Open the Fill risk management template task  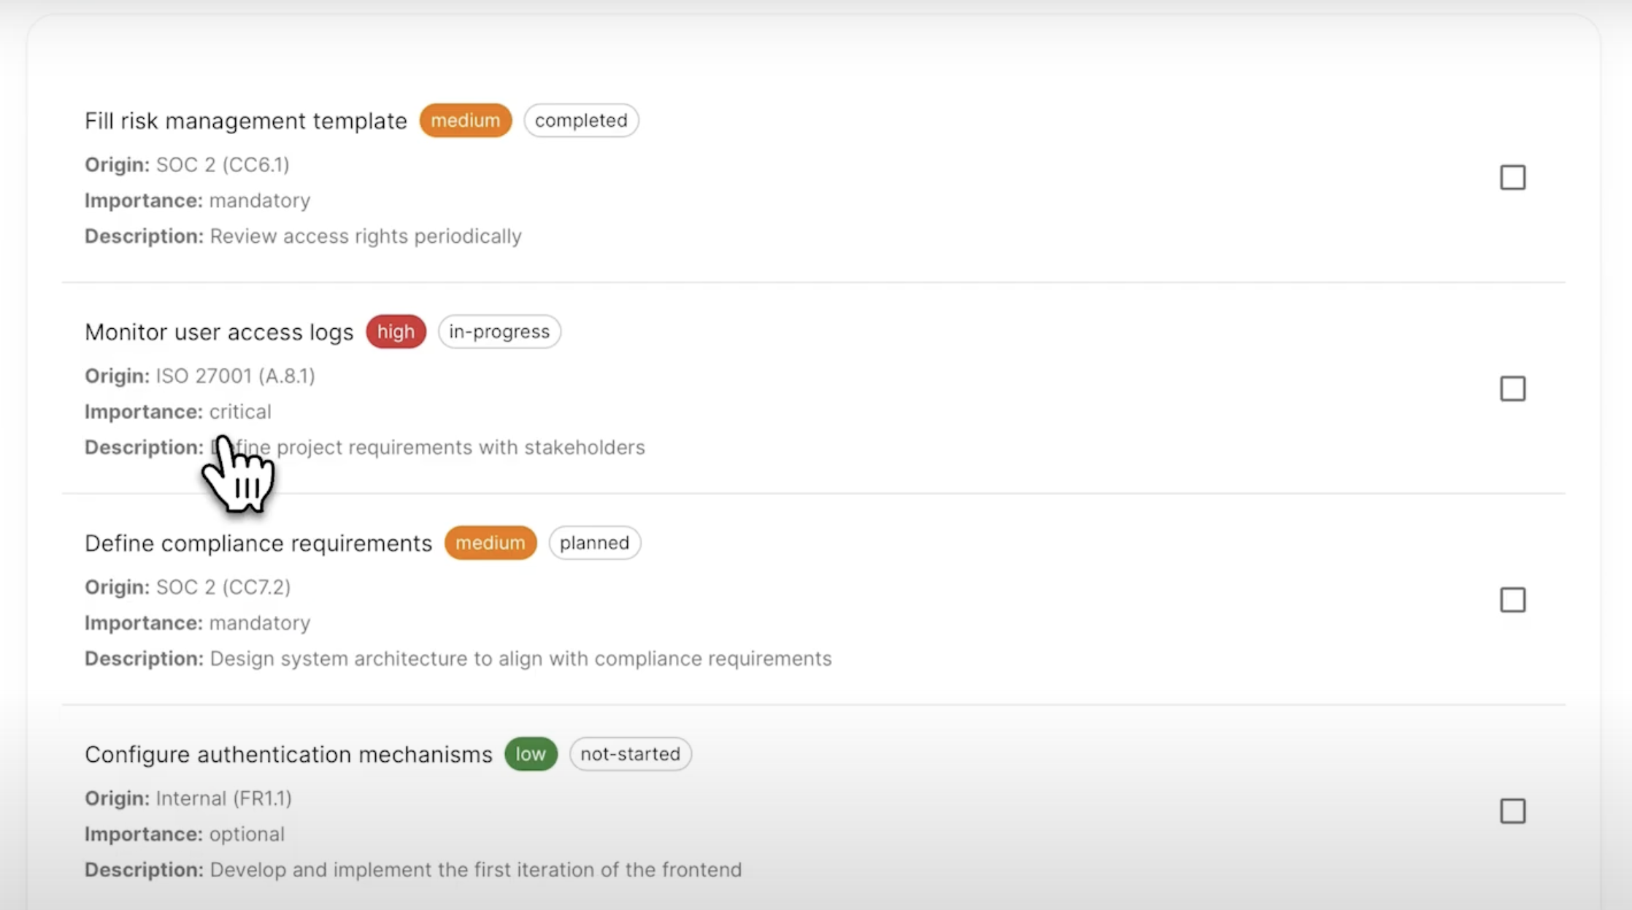pos(246,120)
